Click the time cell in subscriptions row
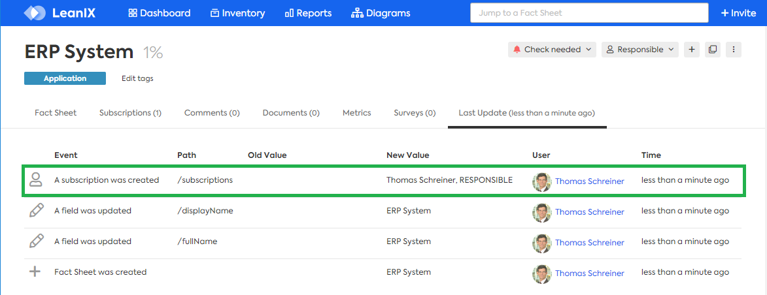 pyautogui.click(x=685, y=180)
